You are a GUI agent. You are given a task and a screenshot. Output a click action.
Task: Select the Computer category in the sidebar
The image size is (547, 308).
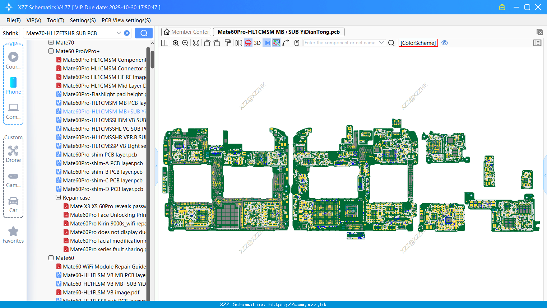[x=13, y=111]
